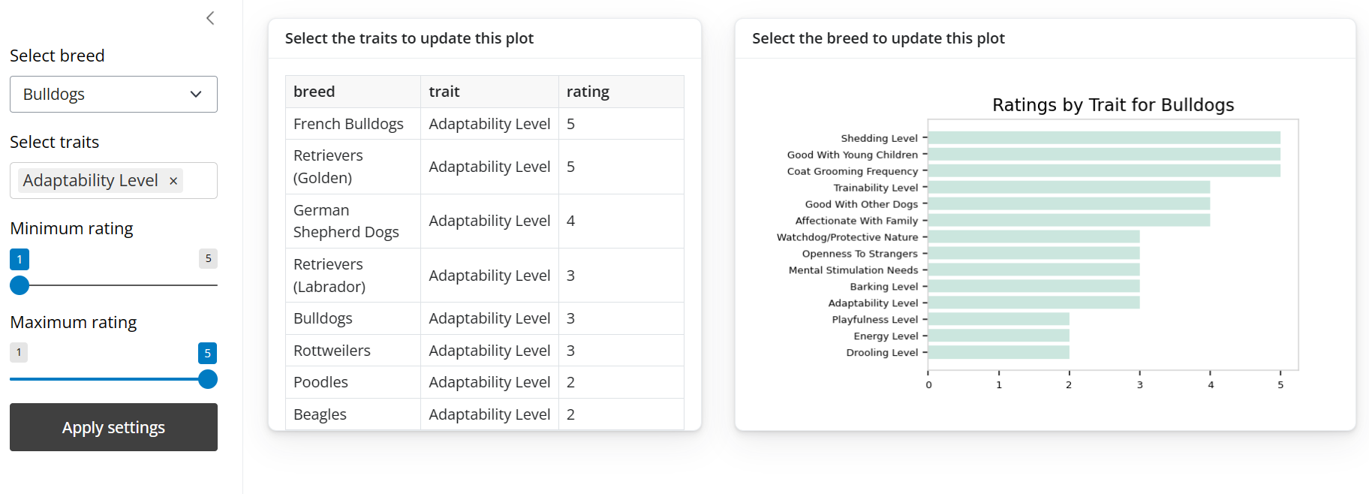Collapse the sidebar with the chevron icon
Image resolution: width=1369 pixels, height=494 pixels.
[210, 18]
